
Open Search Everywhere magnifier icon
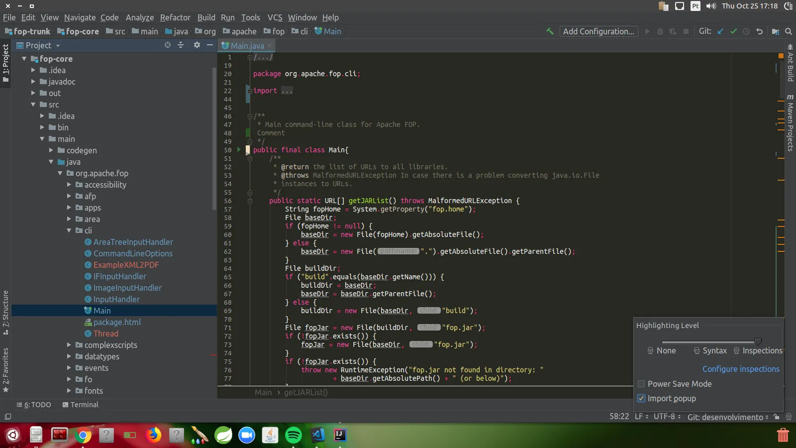point(789,31)
